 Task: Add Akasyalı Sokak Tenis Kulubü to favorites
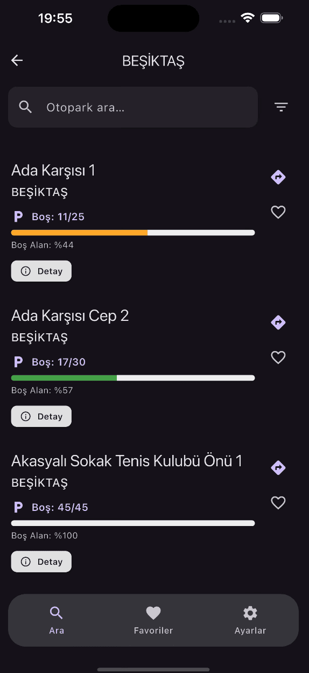coord(278,503)
